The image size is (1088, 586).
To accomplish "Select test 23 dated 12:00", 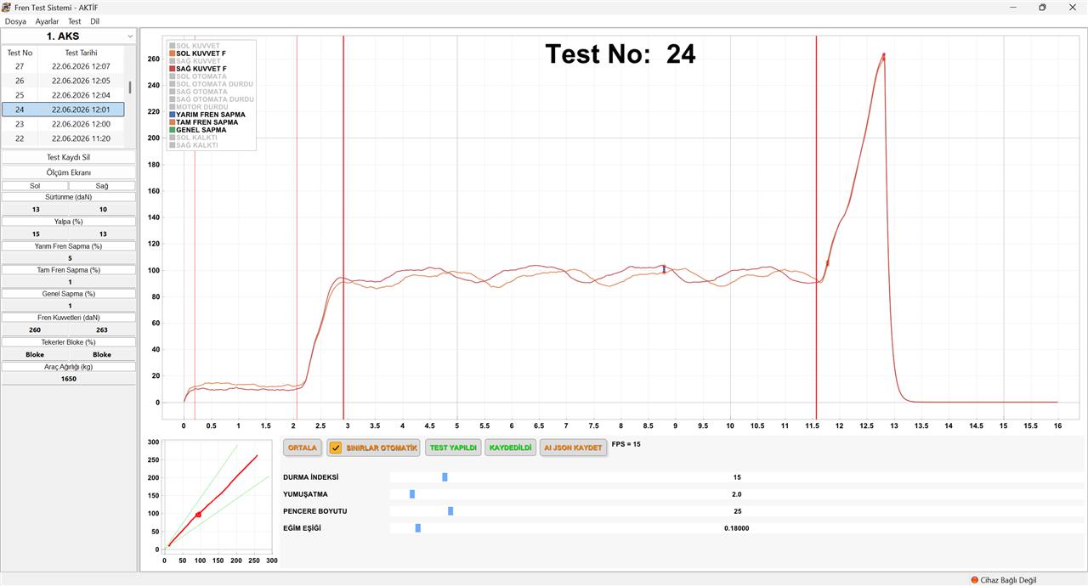I will (x=63, y=124).
